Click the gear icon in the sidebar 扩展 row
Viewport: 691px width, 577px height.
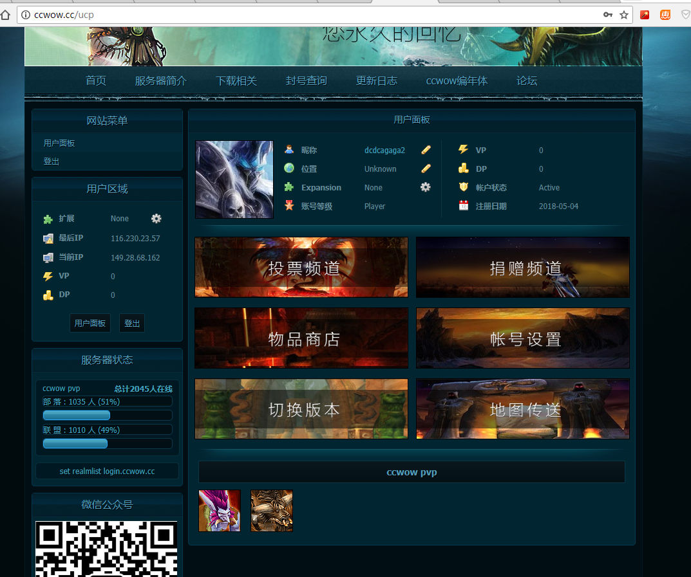pyautogui.click(x=156, y=219)
